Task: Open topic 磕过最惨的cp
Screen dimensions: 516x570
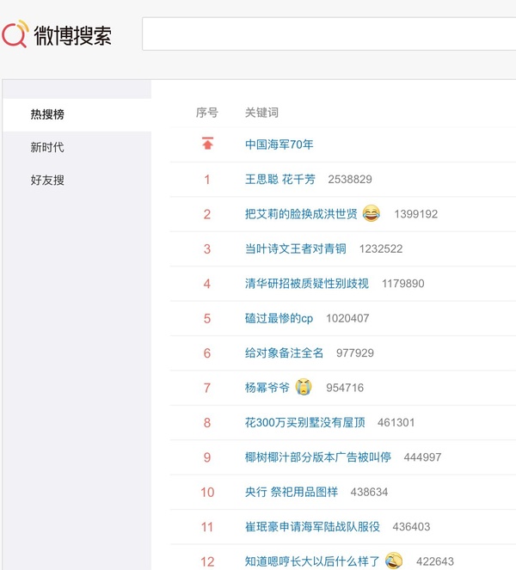Action: [x=279, y=318]
